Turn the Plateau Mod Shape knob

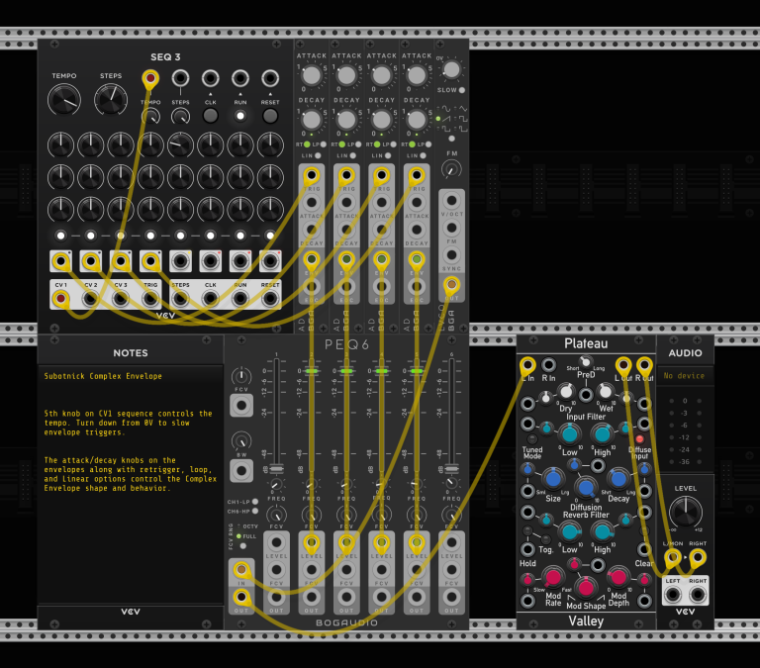coord(586,587)
